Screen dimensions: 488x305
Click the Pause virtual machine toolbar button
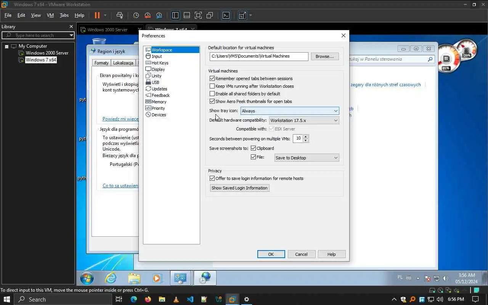[97, 15]
